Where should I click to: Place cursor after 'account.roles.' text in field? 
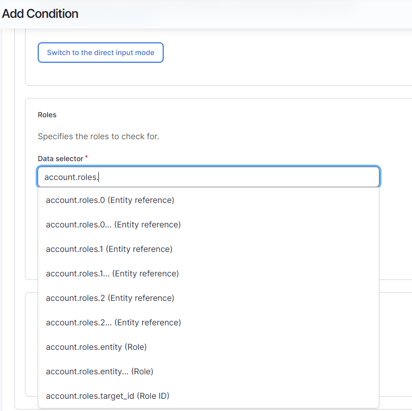click(98, 177)
